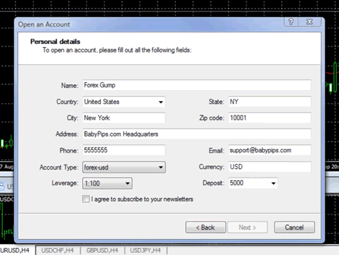This screenshot has width=339, height=255.
Task: Click the help question mark icon
Action: [291, 21]
